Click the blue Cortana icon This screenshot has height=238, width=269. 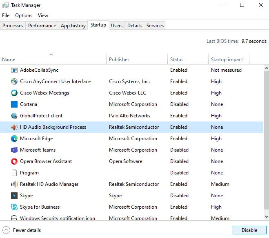14,104
